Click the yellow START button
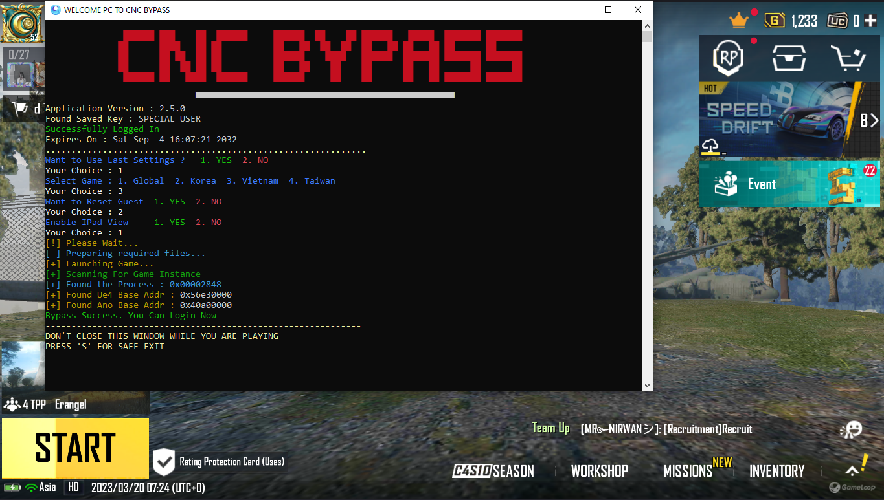Viewport: 884px width, 500px height. (x=75, y=448)
